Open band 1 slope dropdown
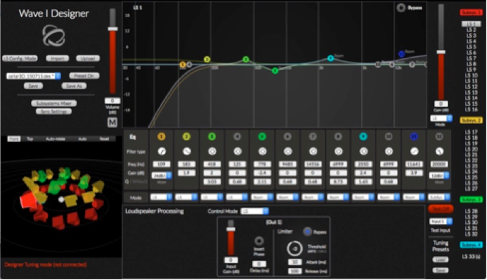 161,175
